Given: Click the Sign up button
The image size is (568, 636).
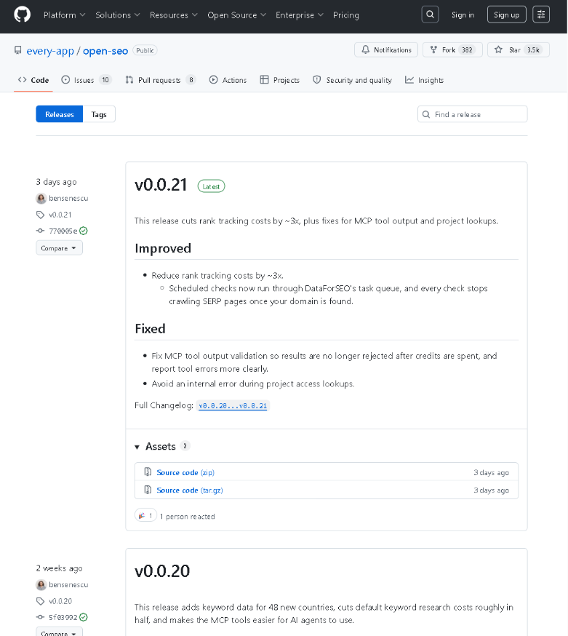Looking at the screenshot, I should point(506,15).
